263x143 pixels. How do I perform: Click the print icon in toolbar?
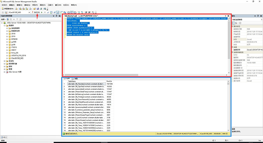click(x=41, y=9)
